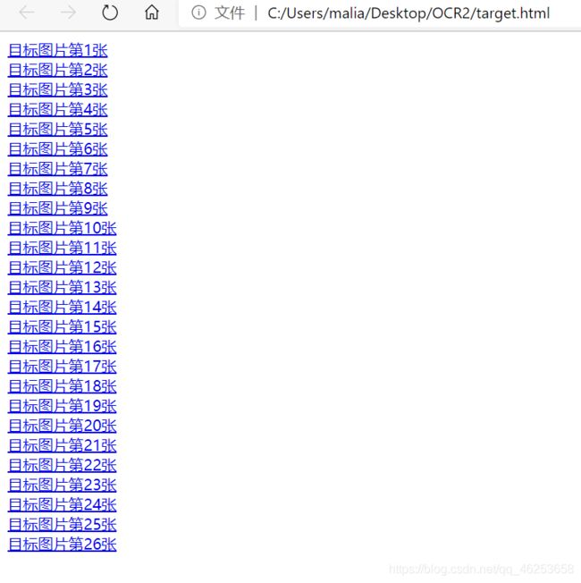Image resolution: width=581 pixels, height=583 pixels.
Task: Go forward using the browser forward arrow
Action: tap(69, 13)
